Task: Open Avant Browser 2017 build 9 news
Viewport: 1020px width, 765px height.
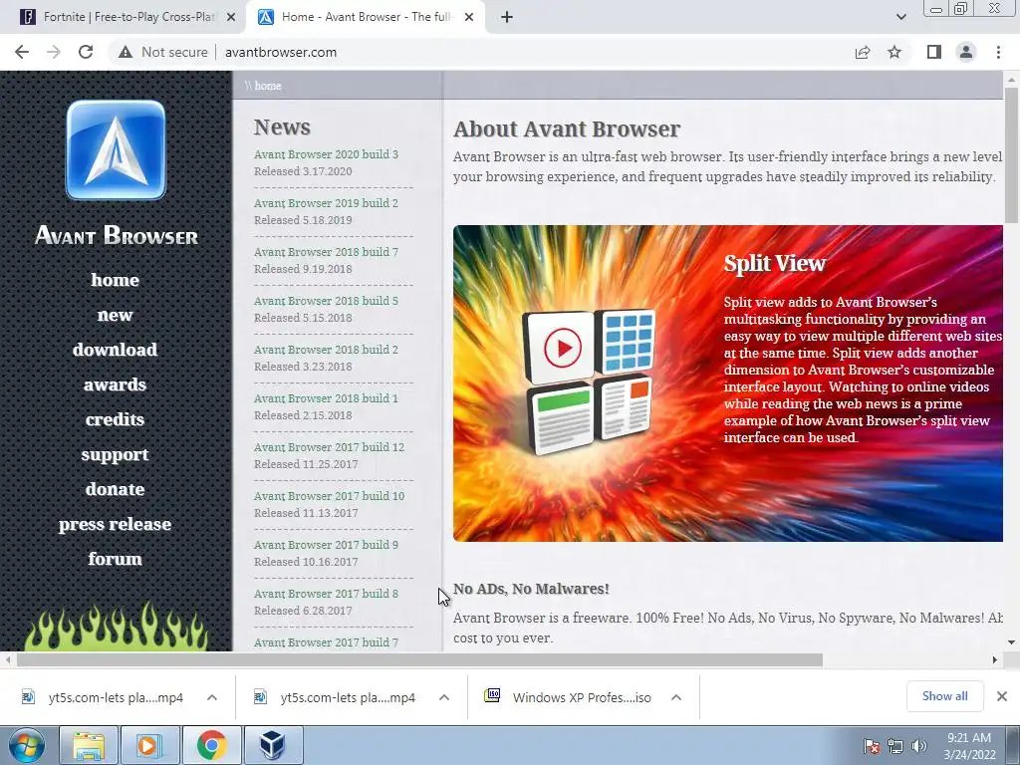Action: point(326,545)
